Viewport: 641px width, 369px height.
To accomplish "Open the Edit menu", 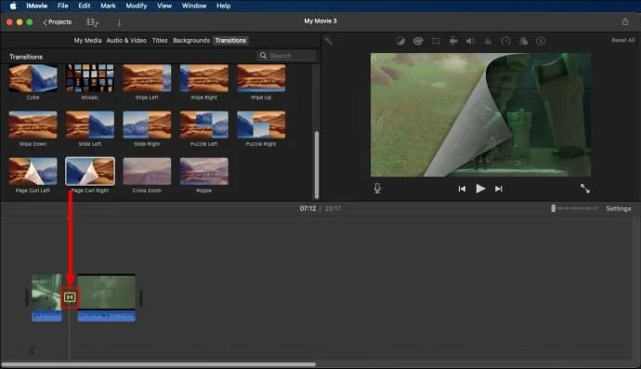I will coord(85,6).
